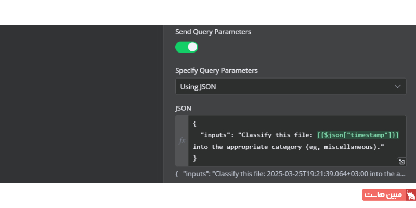Click the Send Query Parameters label
416x208 pixels.
[213, 32]
